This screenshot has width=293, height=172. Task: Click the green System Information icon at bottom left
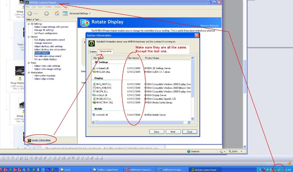coord(29,140)
